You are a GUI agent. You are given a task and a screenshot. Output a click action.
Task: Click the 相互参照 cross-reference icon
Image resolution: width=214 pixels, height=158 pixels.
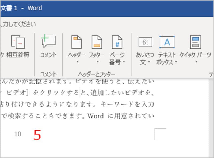click(x=18, y=42)
